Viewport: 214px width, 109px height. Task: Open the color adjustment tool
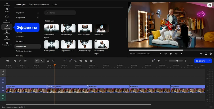[x=81, y=61]
